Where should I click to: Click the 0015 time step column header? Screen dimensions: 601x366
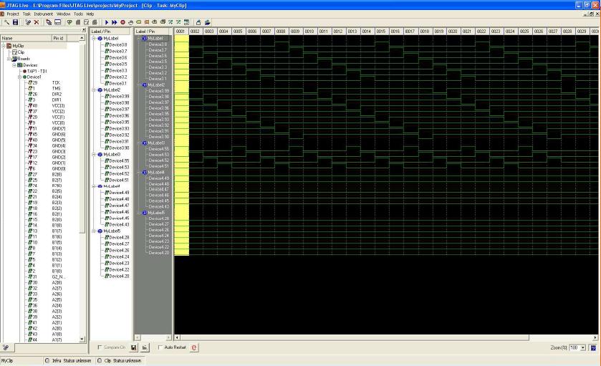[x=381, y=31]
